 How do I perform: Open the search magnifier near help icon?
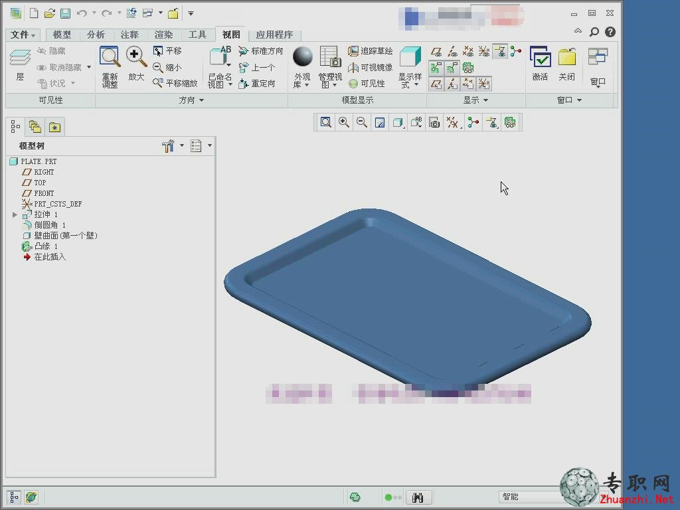[x=594, y=32]
